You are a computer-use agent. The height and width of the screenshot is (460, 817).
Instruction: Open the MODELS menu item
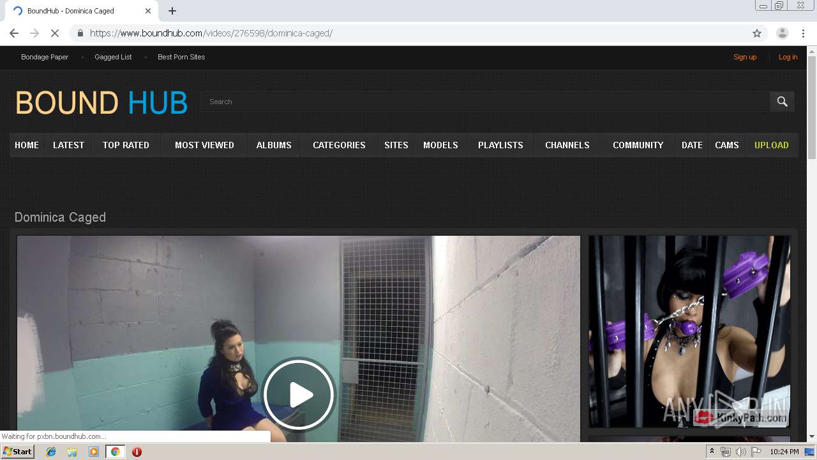coord(440,145)
